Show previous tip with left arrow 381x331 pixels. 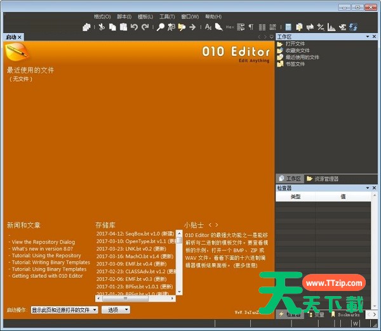point(210,225)
